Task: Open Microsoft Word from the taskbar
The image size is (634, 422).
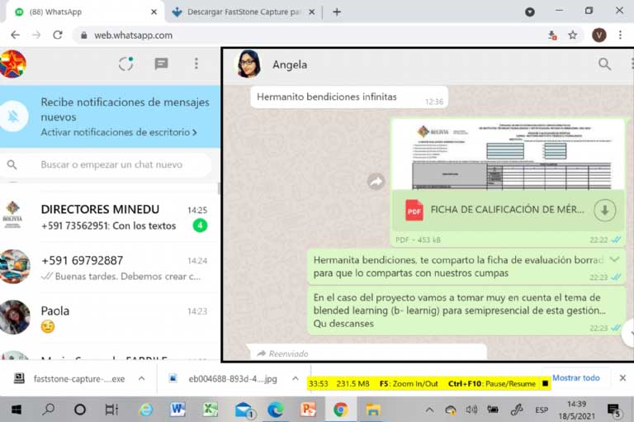Action: tap(177, 409)
